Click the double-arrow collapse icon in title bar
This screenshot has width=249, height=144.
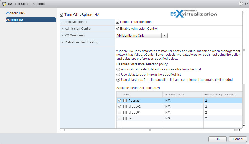[x=246, y=4]
